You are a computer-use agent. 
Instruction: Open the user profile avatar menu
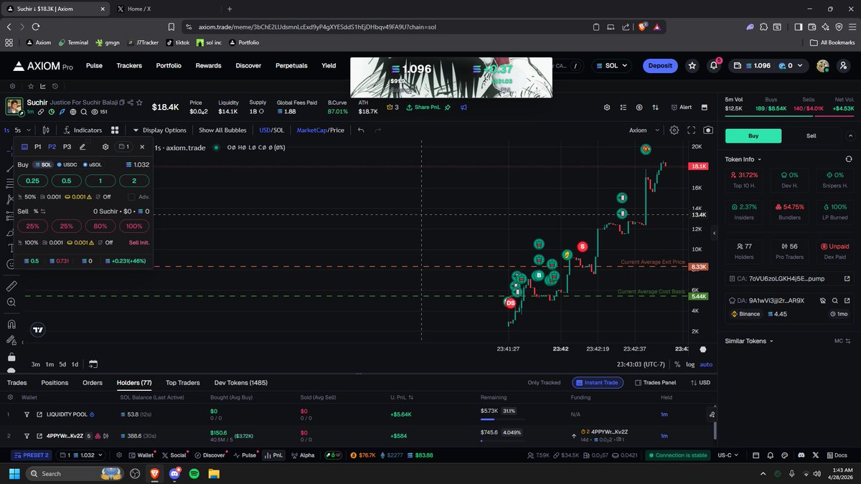[x=823, y=65]
